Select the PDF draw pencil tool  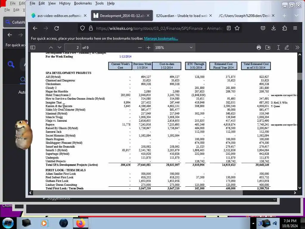tap(287, 47)
